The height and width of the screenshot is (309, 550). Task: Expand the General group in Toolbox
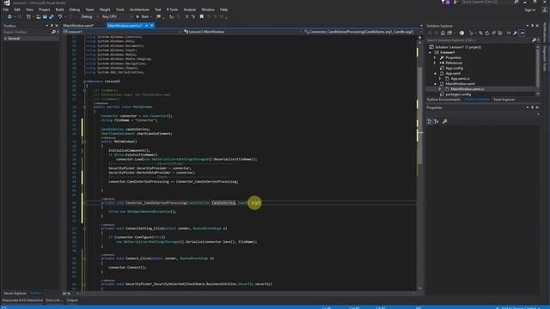tap(5, 39)
